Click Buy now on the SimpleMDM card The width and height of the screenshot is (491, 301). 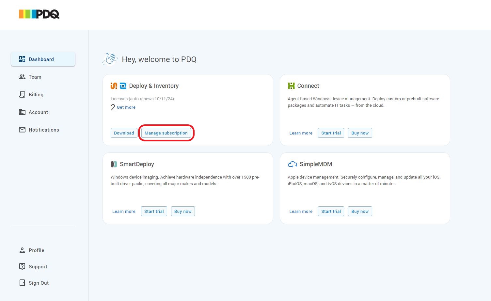pyautogui.click(x=360, y=211)
